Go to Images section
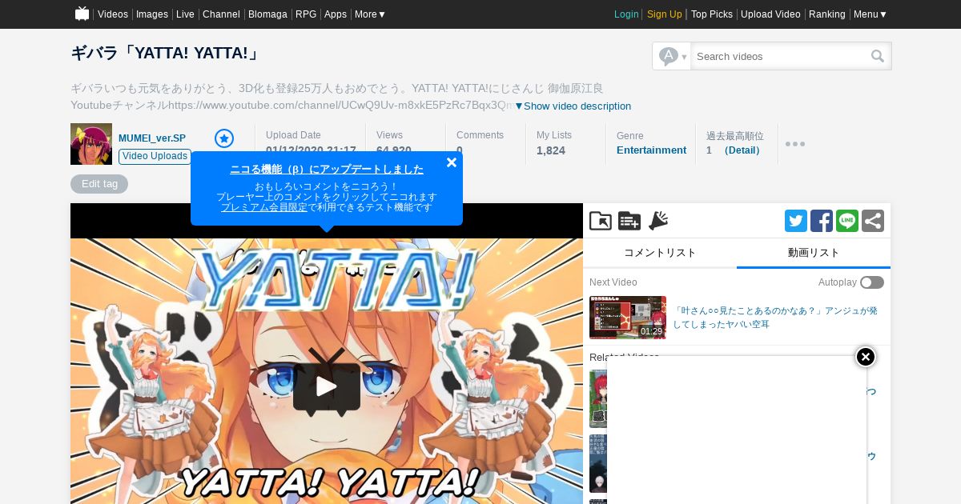This screenshot has width=961, height=504. pos(152,14)
